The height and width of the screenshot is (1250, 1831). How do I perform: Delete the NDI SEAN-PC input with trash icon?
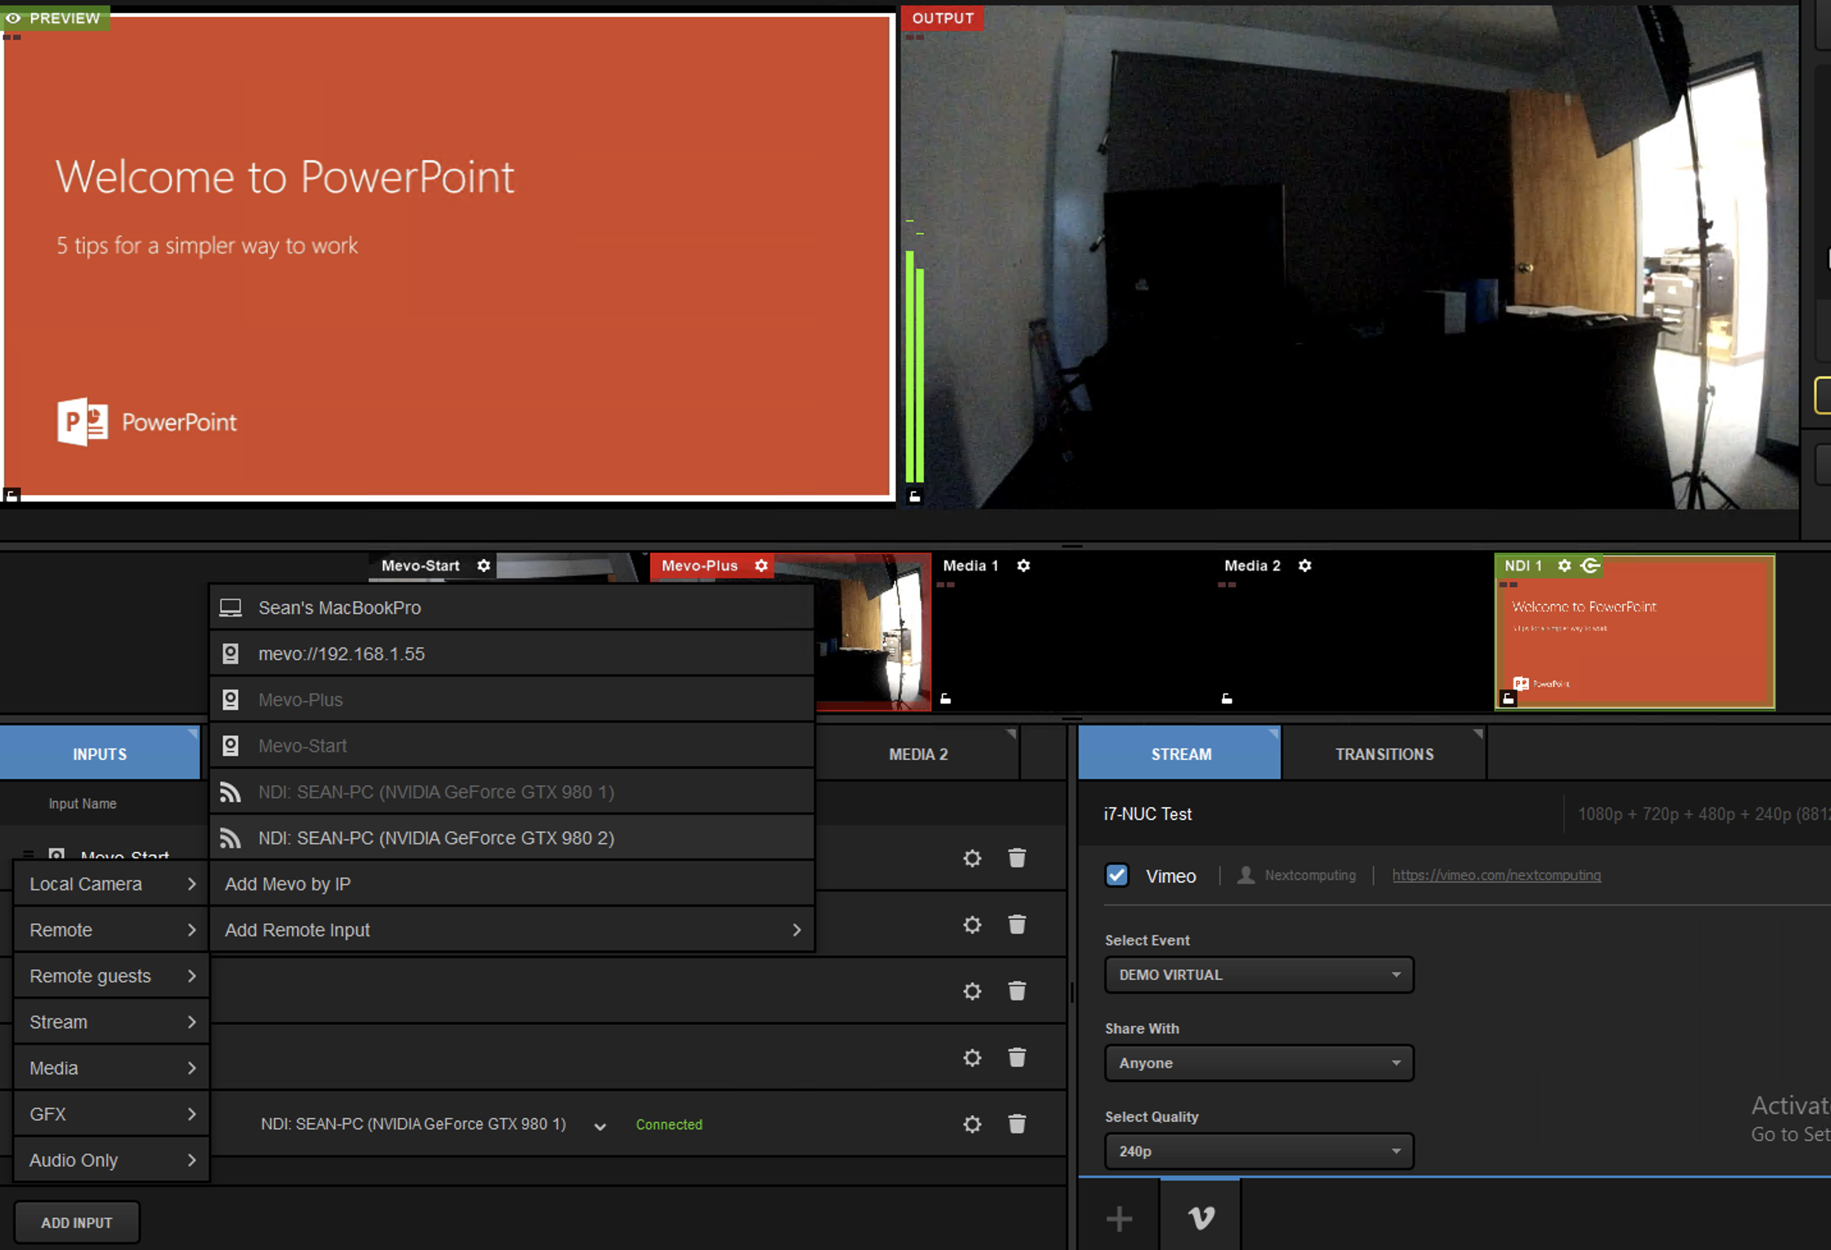tap(1017, 1124)
